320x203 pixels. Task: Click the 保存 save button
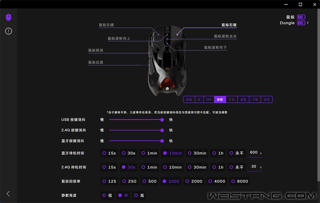tap(267, 99)
